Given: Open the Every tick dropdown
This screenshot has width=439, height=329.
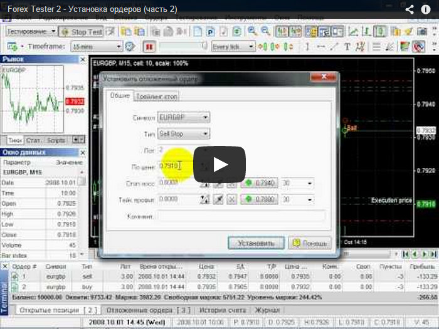Looking at the screenshot, I should click(x=233, y=47).
